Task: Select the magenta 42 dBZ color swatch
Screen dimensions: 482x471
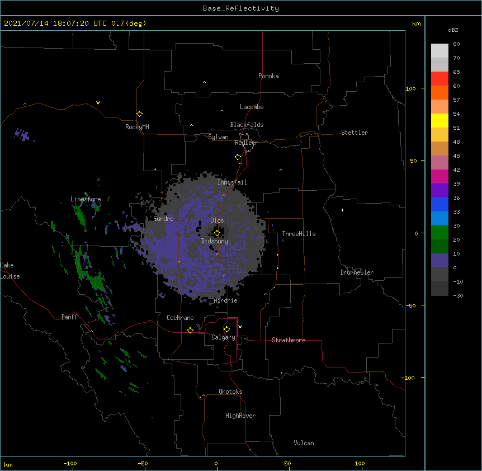Action: click(x=440, y=176)
